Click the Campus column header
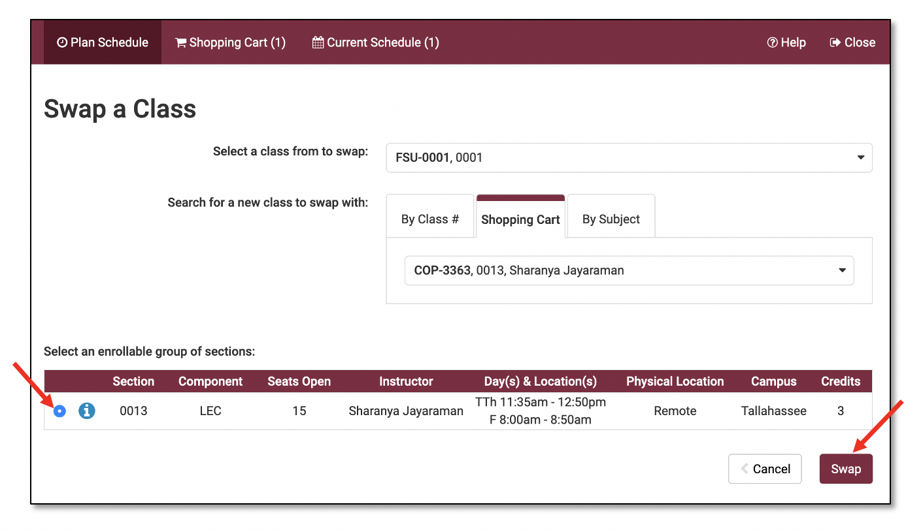 coord(773,381)
